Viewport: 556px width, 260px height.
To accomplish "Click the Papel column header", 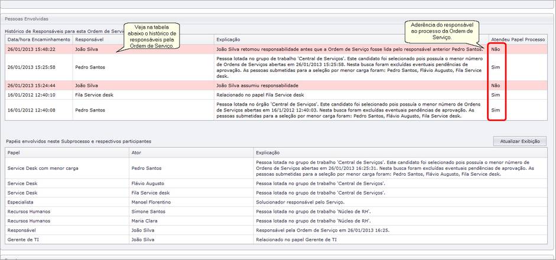I will click(67, 153).
